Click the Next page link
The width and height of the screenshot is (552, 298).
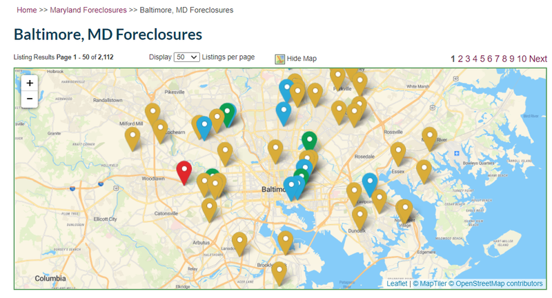pos(538,59)
